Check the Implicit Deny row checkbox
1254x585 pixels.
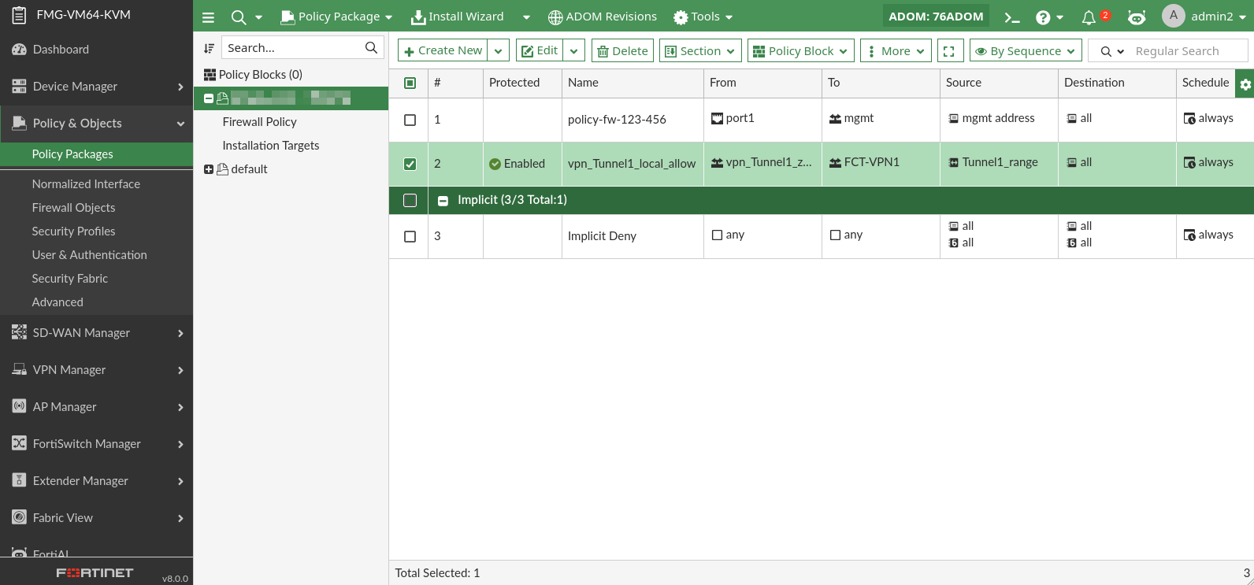[410, 236]
